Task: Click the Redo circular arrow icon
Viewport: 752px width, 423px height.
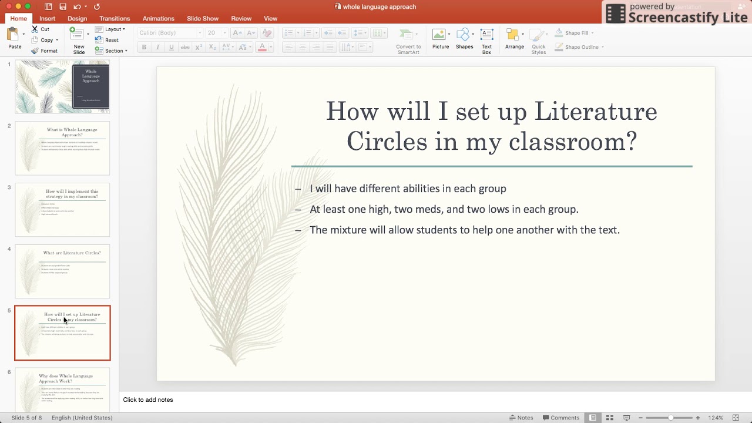Action: pyautogui.click(x=97, y=6)
